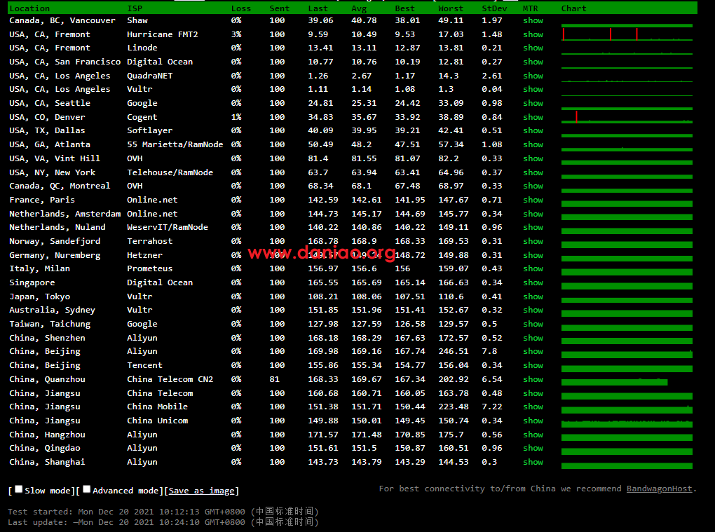Select the Last update timestamp line

point(163,522)
